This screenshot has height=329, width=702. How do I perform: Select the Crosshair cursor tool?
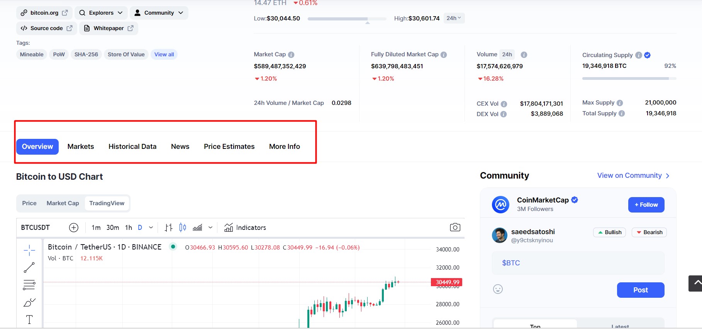click(29, 250)
